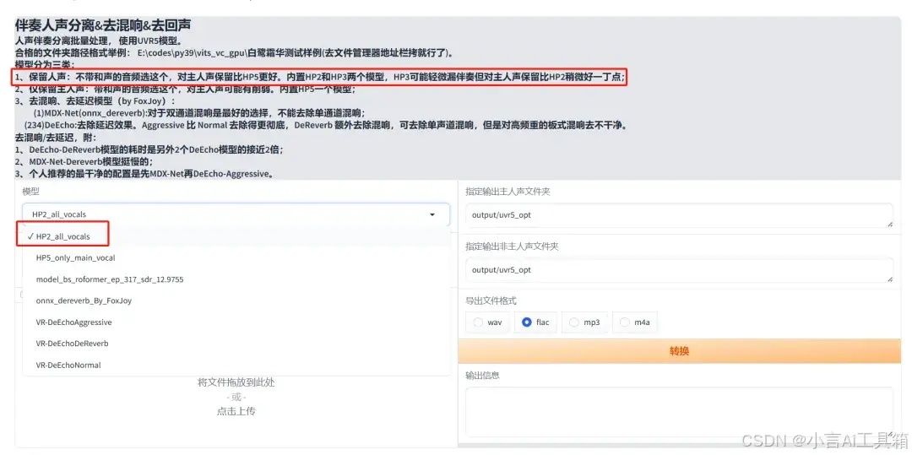Select flac export format
Image resolution: width=912 pixels, height=455 pixels.
pyautogui.click(x=535, y=322)
